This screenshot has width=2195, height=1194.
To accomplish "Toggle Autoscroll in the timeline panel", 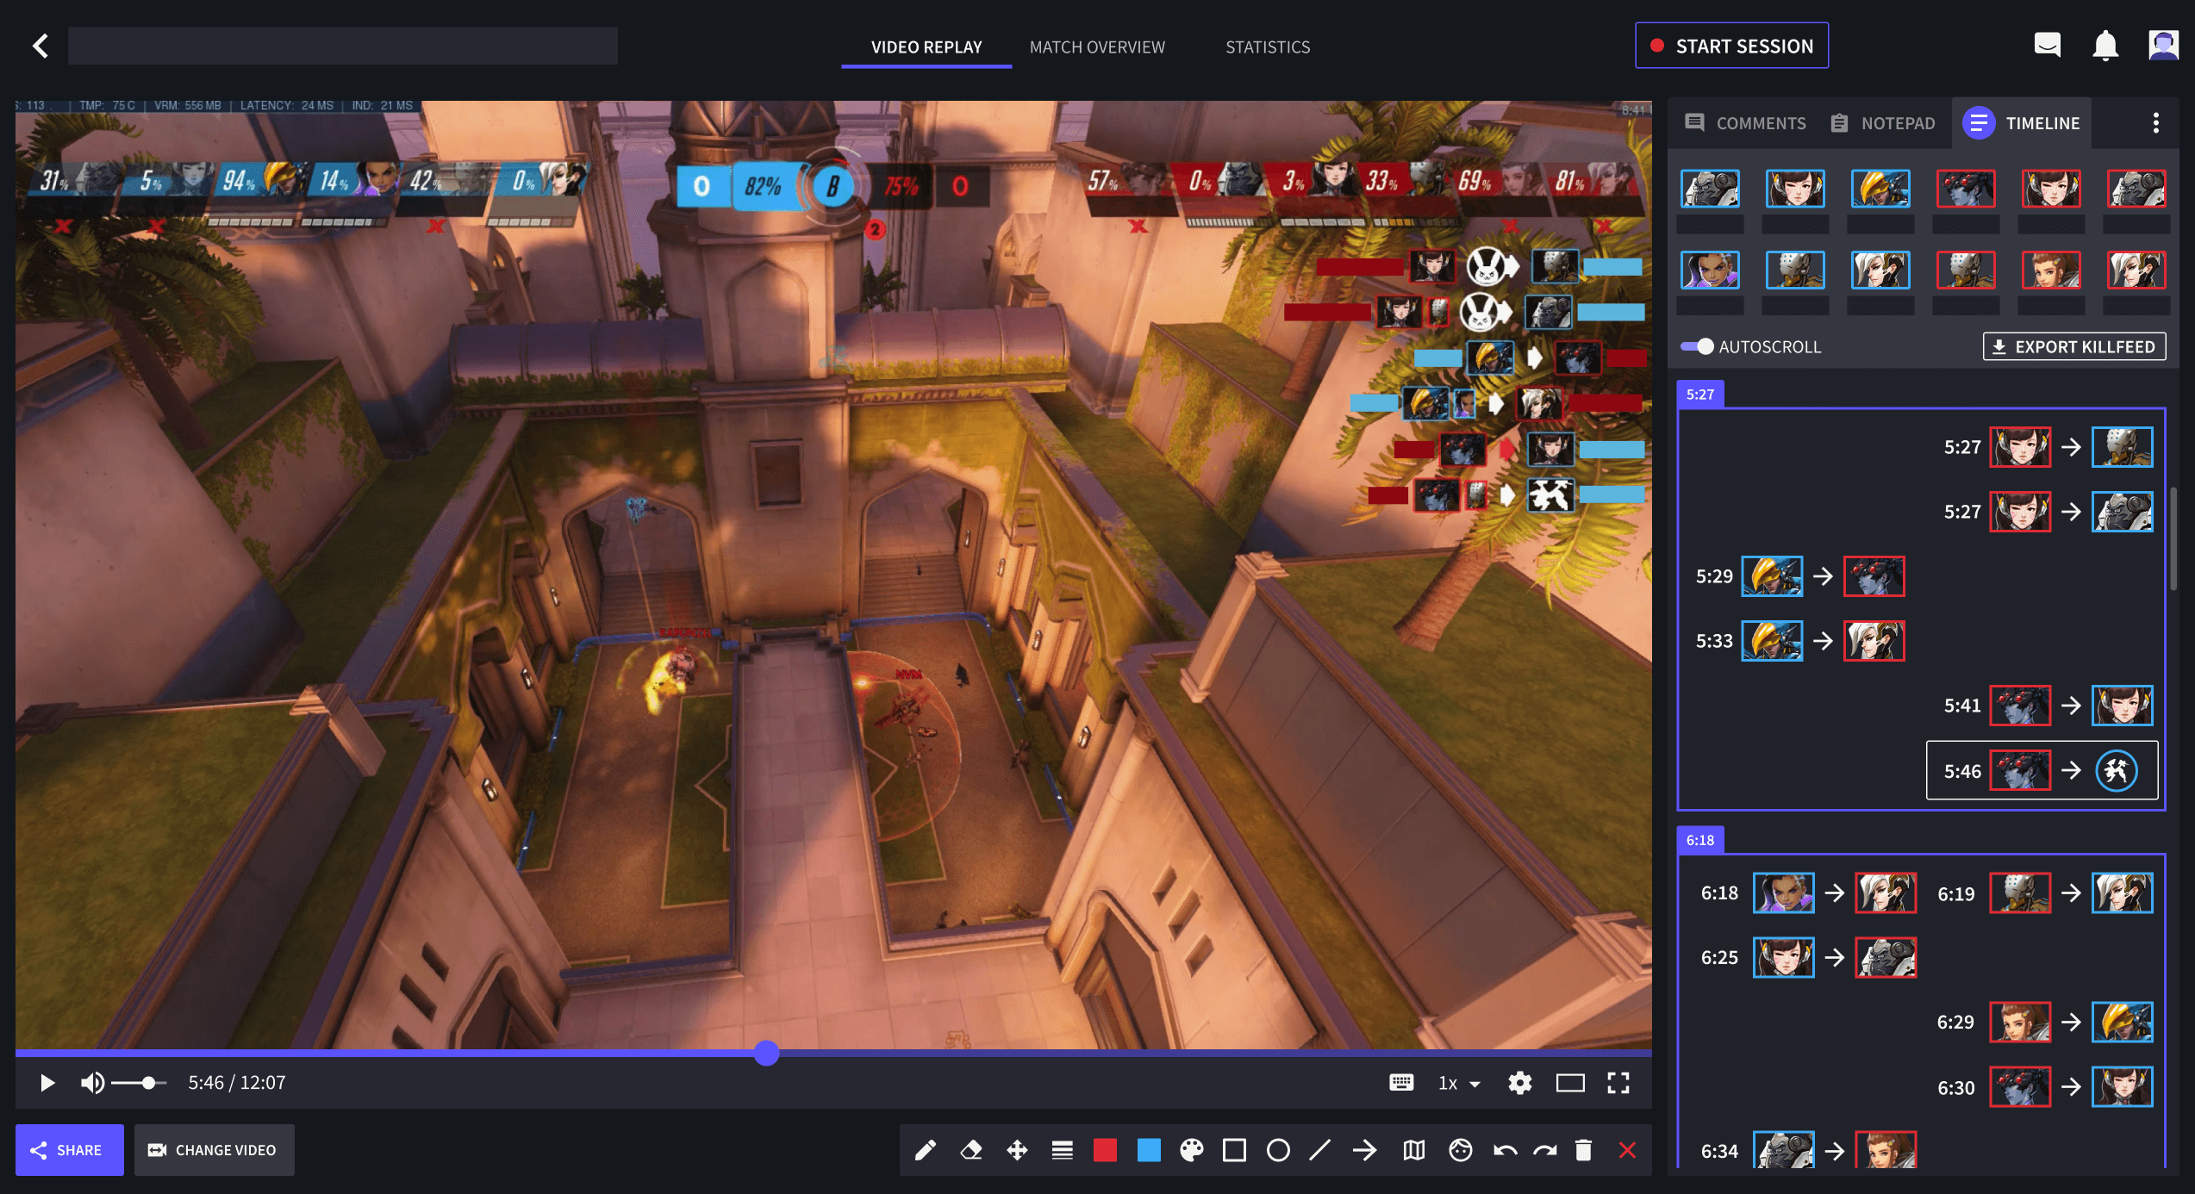I will click(x=1694, y=346).
